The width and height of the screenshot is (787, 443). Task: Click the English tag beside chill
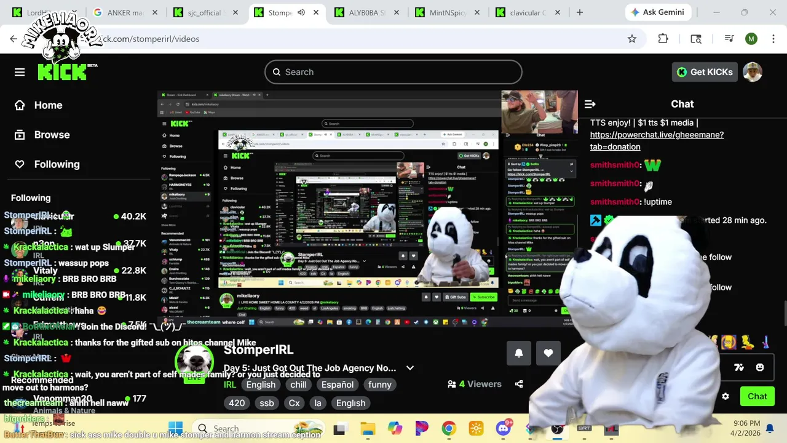(x=261, y=385)
